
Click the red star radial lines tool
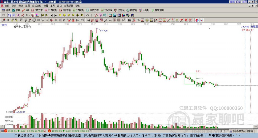(56, 20)
